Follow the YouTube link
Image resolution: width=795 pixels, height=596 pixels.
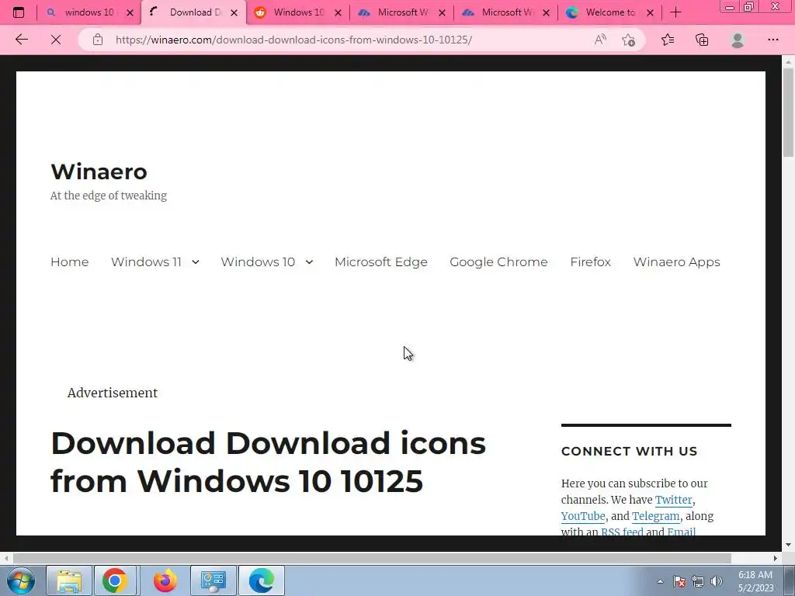click(x=583, y=516)
